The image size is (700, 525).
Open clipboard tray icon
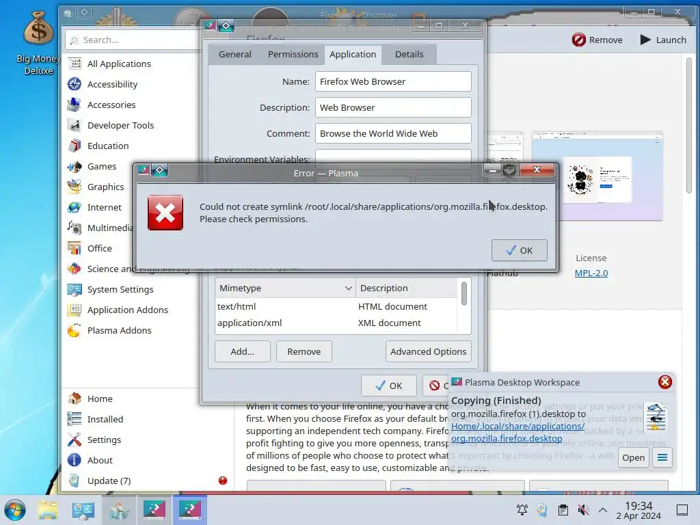click(563, 510)
